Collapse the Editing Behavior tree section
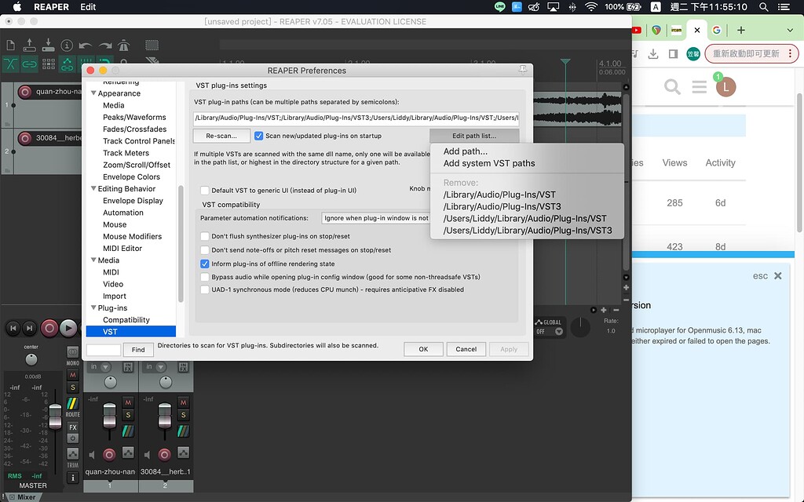Image resolution: width=804 pixels, height=502 pixels. click(x=93, y=188)
